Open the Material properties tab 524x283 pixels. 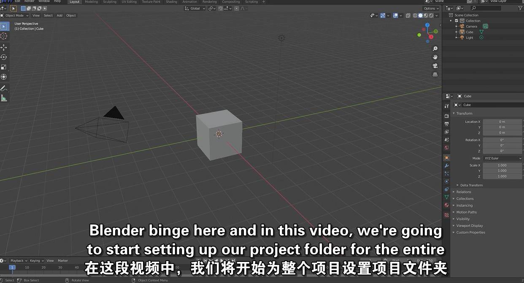pyautogui.click(x=447, y=205)
